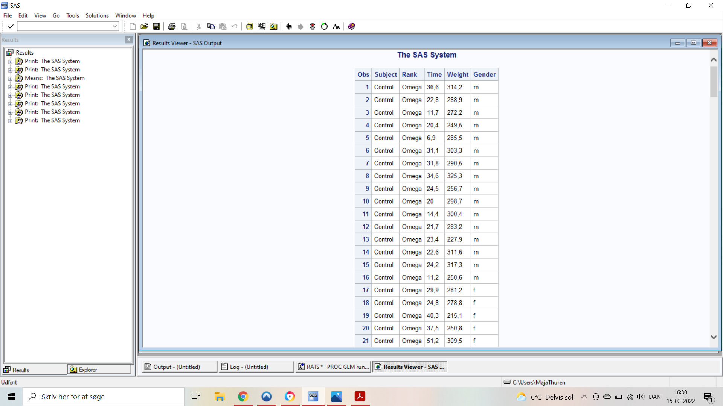
Task: Expand the last Print: The SAS System node
Action: pyautogui.click(x=10, y=121)
